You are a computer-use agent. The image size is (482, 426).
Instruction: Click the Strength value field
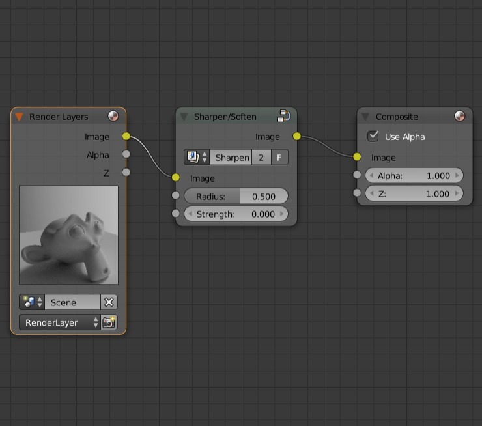pos(236,214)
